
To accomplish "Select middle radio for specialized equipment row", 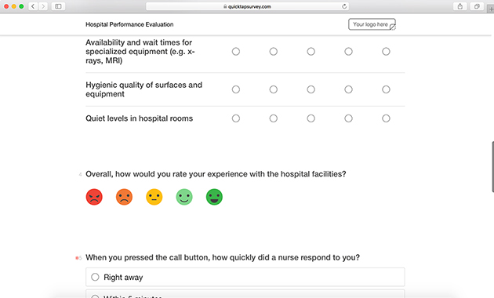I will point(311,51).
